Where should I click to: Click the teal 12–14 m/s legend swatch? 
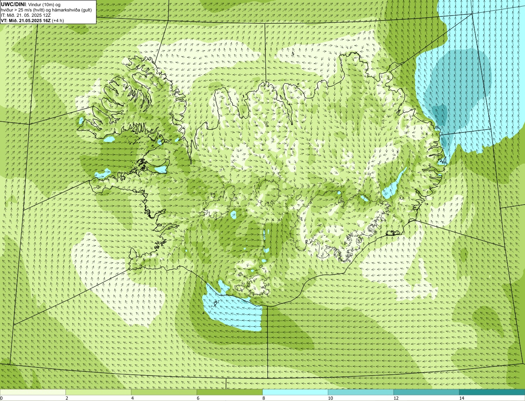click(427, 392)
